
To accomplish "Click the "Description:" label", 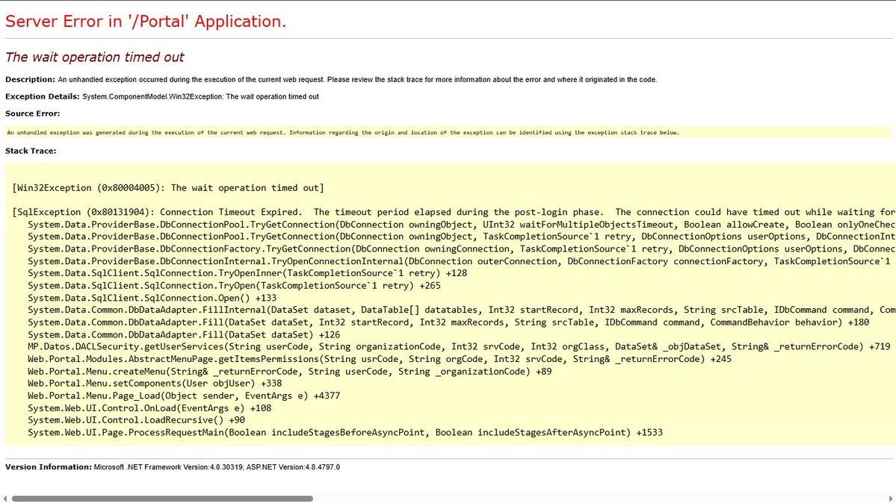I will 31,79.
